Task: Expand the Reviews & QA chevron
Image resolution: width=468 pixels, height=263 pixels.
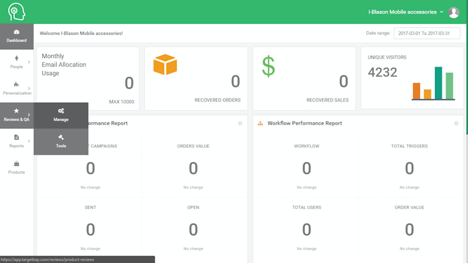Action: pos(29,115)
